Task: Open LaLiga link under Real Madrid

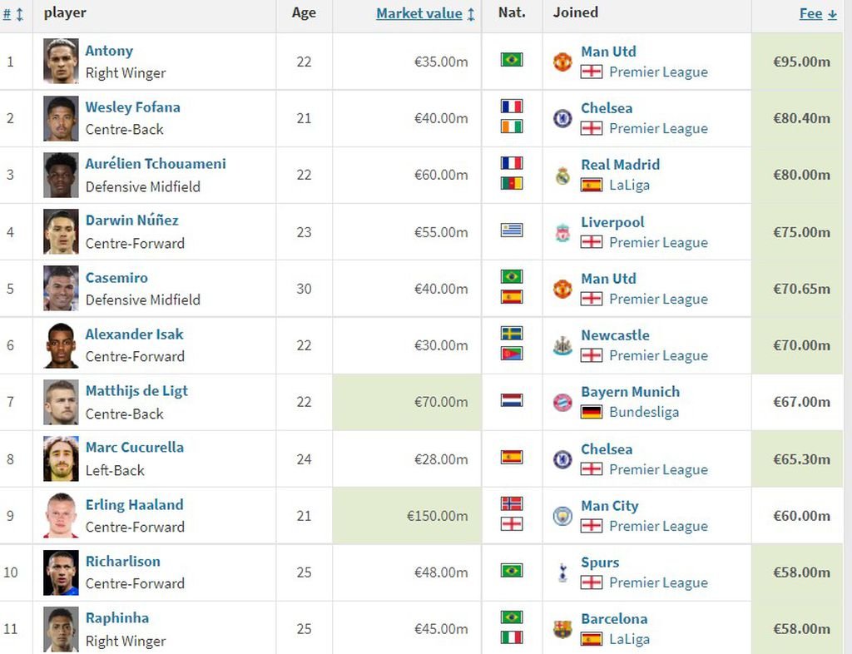Action: point(629,186)
